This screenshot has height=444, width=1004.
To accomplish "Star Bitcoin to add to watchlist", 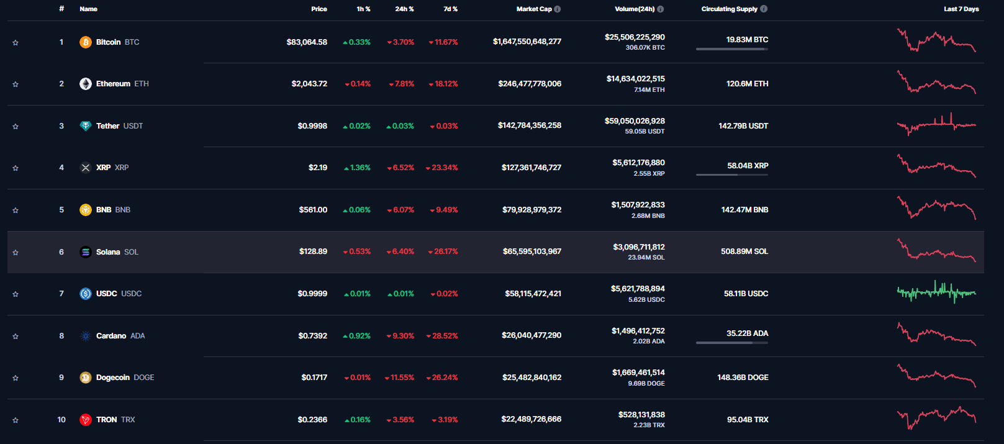I will [16, 43].
